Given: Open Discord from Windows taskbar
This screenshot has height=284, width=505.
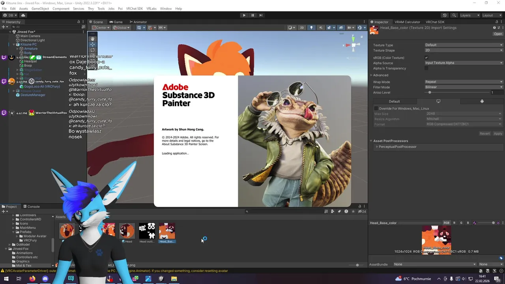Looking at the screenshot, I should pyautogui.click(x=45, y=279).
